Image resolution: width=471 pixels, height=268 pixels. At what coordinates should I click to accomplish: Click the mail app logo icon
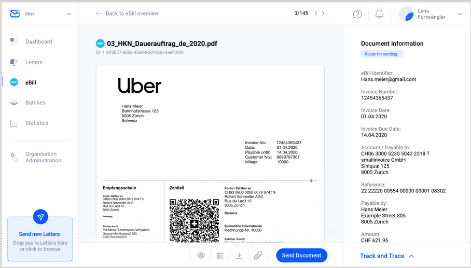click(x=15, y=13)
